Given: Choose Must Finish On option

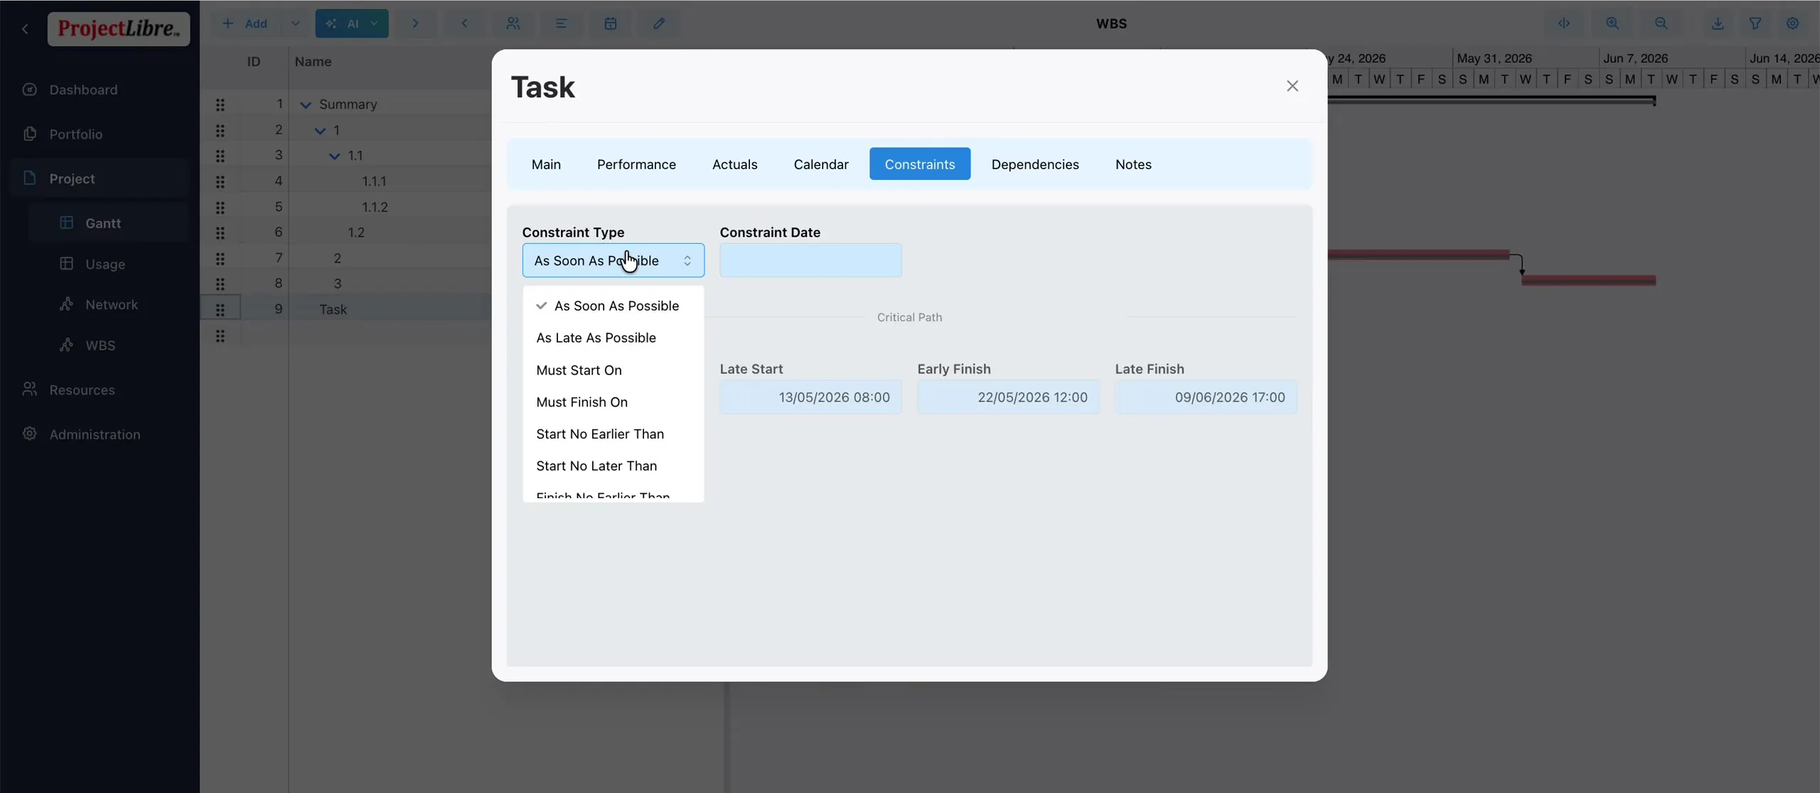Looking at the screenshot, I should tap(613, 402).
